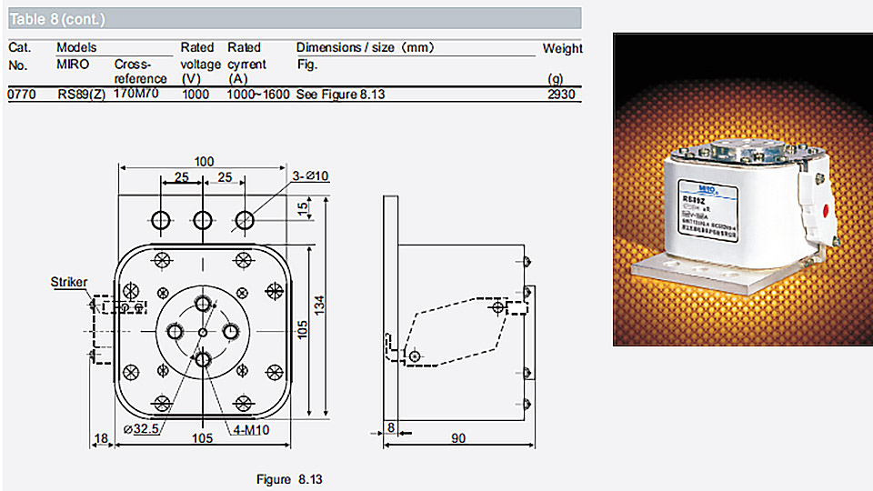Viewport: 873px width, 491px height.
Task: Click the '4-M10' thread annotation
Action: [251, 430]
